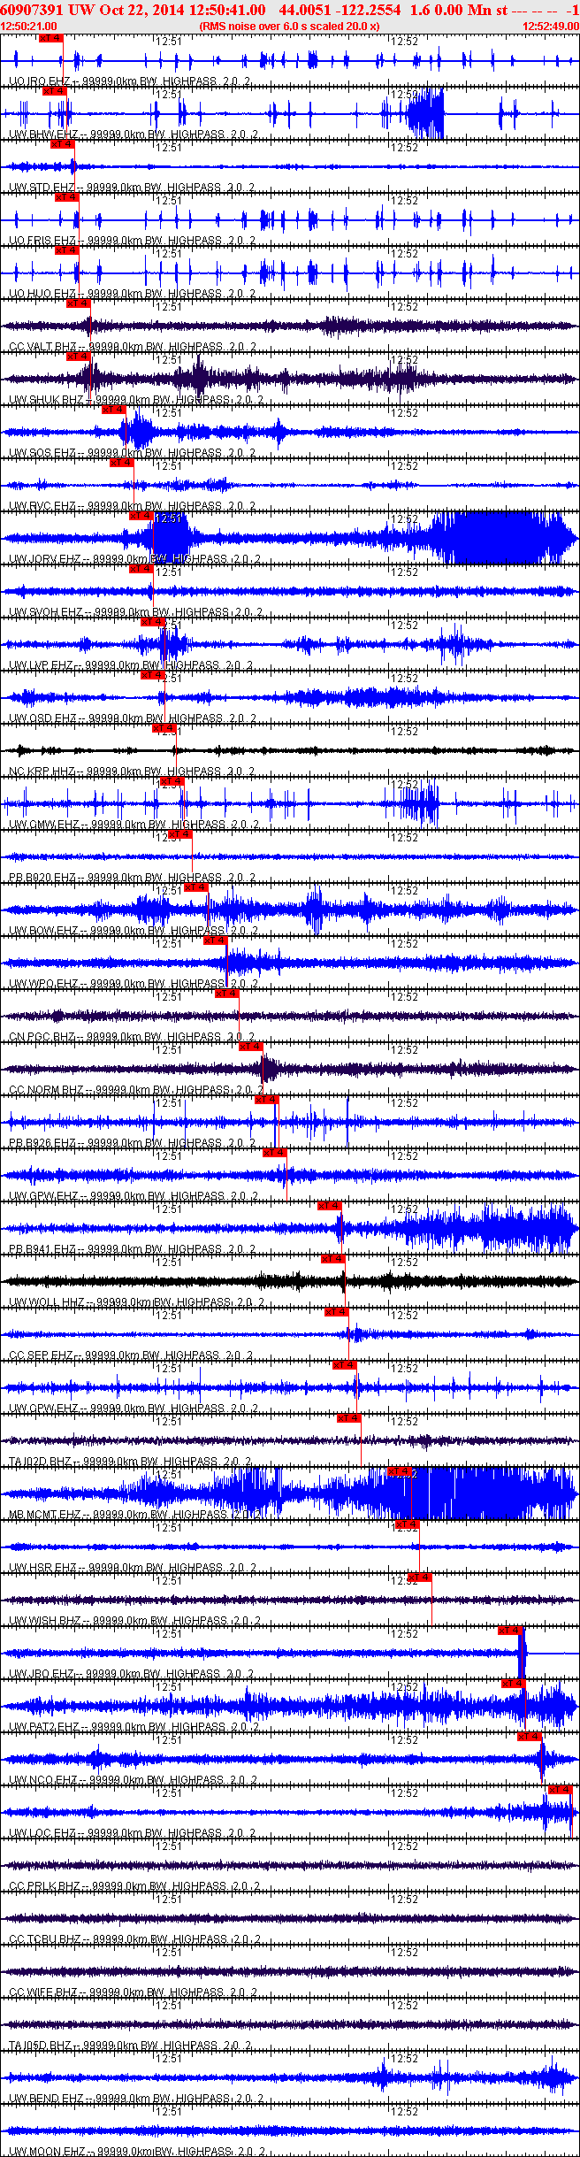The image size is (580, 2157).
Task: Click the start time label 12:50:21.00
Action: click(29, 27)
